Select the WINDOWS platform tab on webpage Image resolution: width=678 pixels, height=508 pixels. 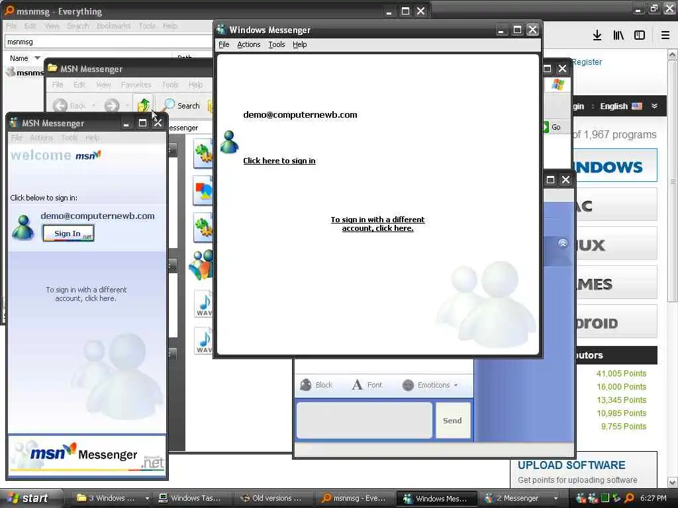614,166
